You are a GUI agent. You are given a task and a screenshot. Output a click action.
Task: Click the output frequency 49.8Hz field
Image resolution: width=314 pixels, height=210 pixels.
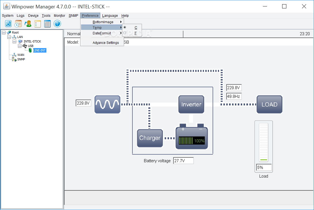(234, 96)
